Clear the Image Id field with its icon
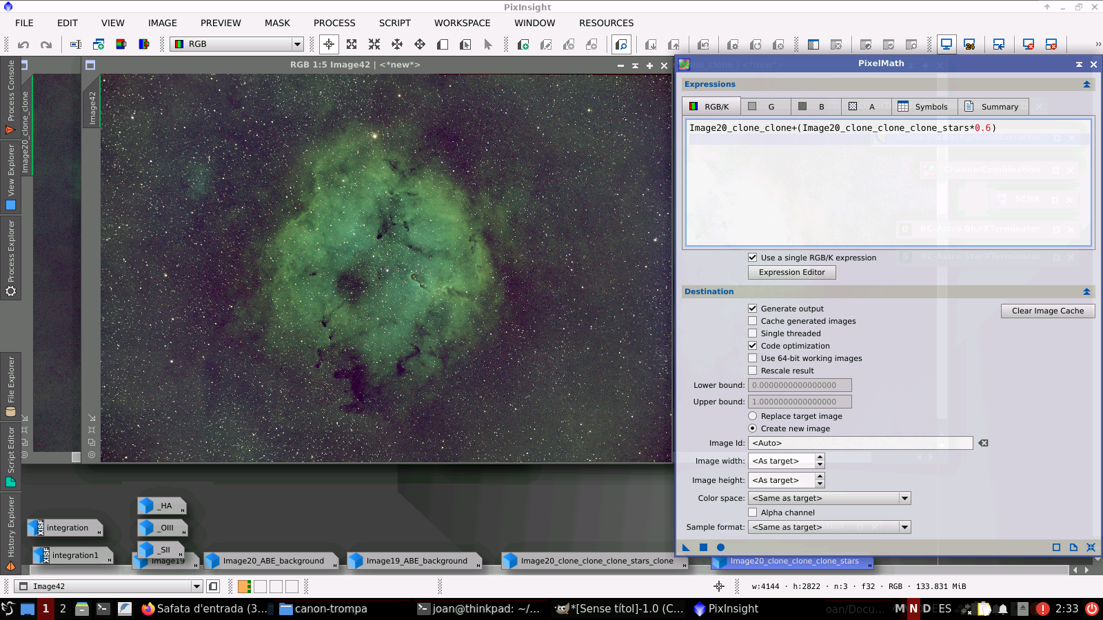The height and width of the screenshot is (620, 1103). tap(983, 443)
